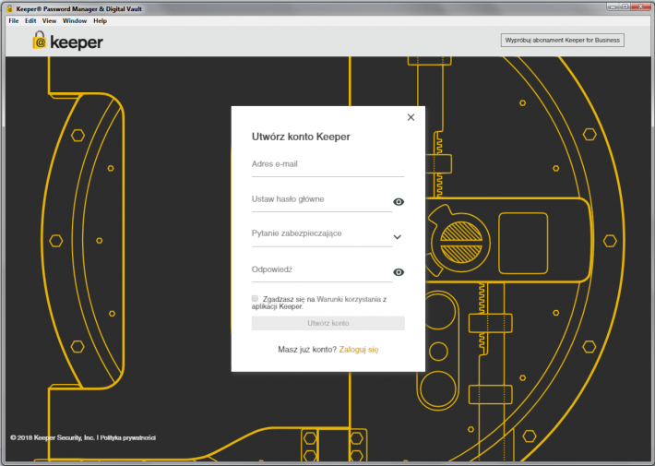Open the Polityka prywatności link
655x466 pixels.
pyautogui.click(x=128, y=437)
